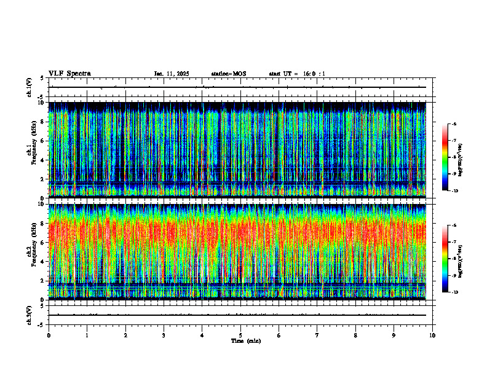The width and height of the screenshot is (487, 376).
Task: Click the ch.1(V) waveform strip at top
Action: tap(240, 87)
